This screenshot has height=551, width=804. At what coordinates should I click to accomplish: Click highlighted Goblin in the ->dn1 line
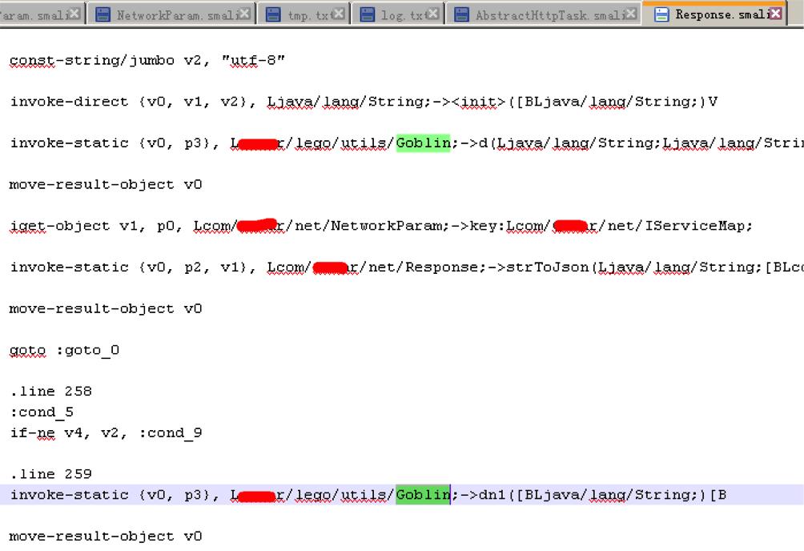click(x=423, y=495)
